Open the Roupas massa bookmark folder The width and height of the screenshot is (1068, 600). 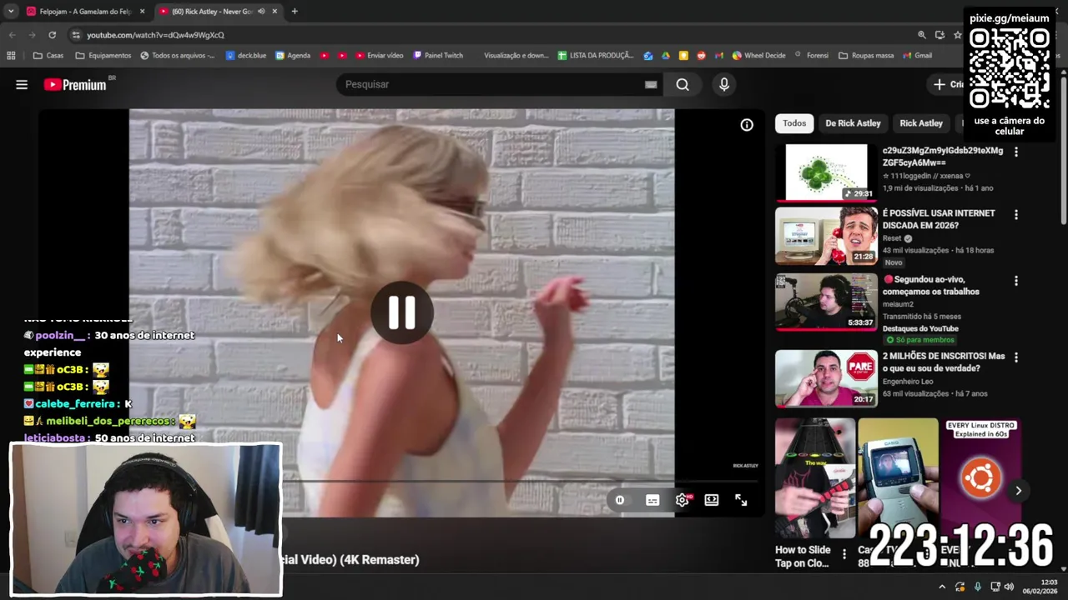click(x=866, y=56)
